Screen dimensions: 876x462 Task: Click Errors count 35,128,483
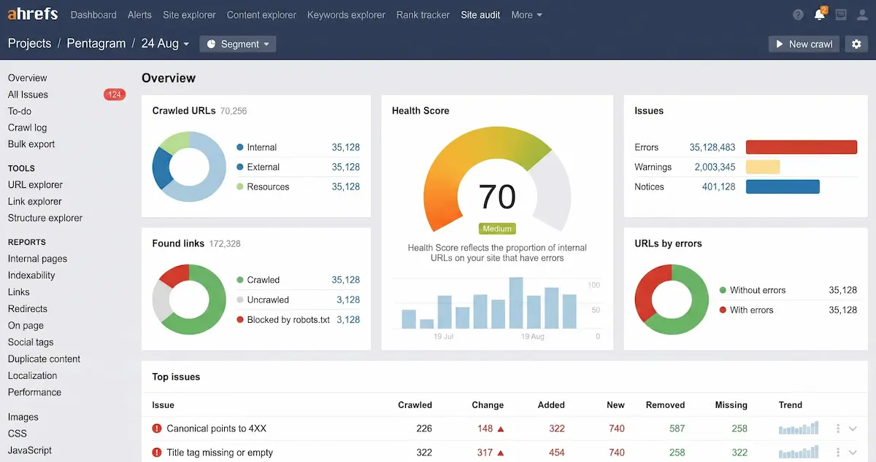point(712,147)
